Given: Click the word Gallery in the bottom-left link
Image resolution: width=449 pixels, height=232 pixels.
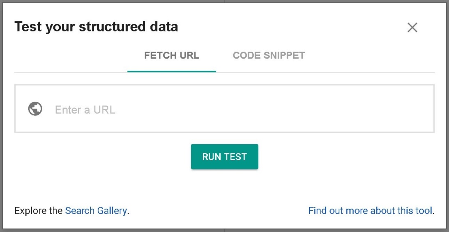Looking at the screenshot, I should point(112,211).
